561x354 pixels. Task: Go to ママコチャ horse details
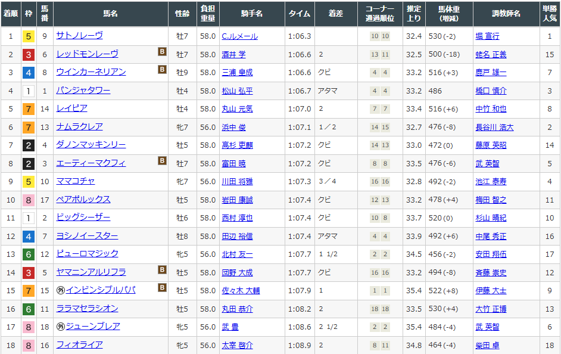pos(76,181)
